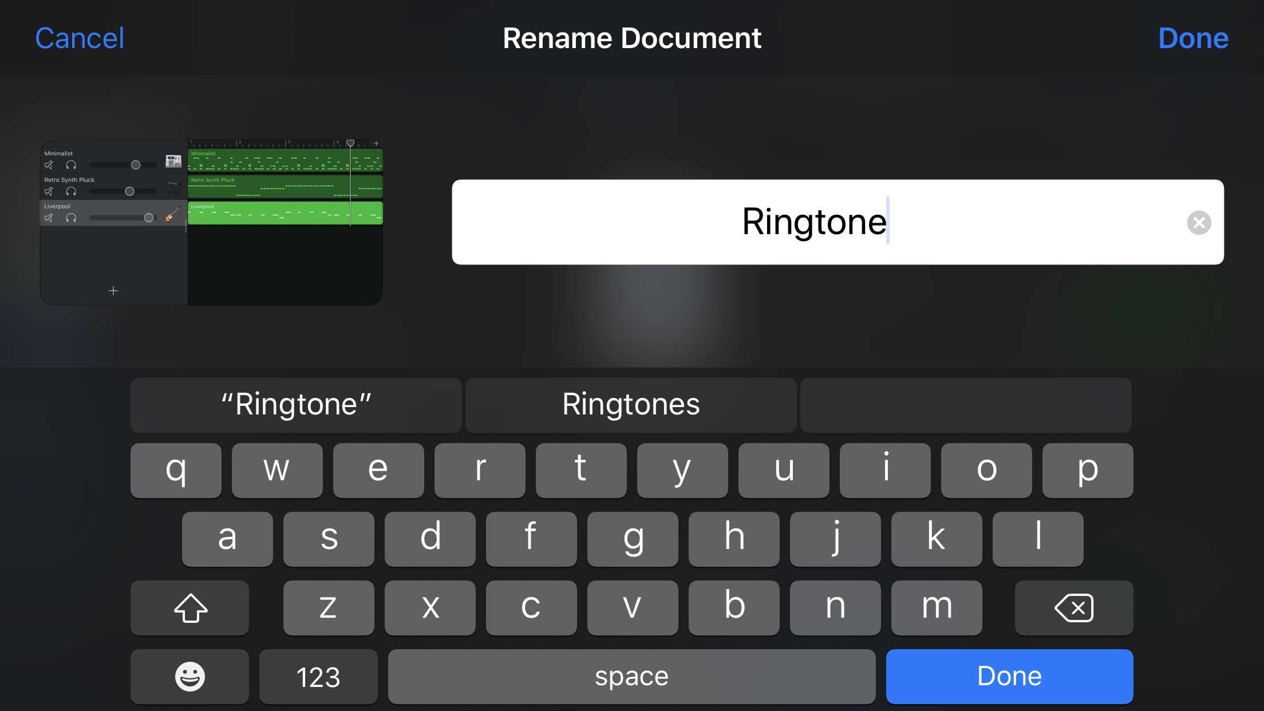1264x711 pixels.
Task: Tap the Liverpool green region
Action: point(285,213)
